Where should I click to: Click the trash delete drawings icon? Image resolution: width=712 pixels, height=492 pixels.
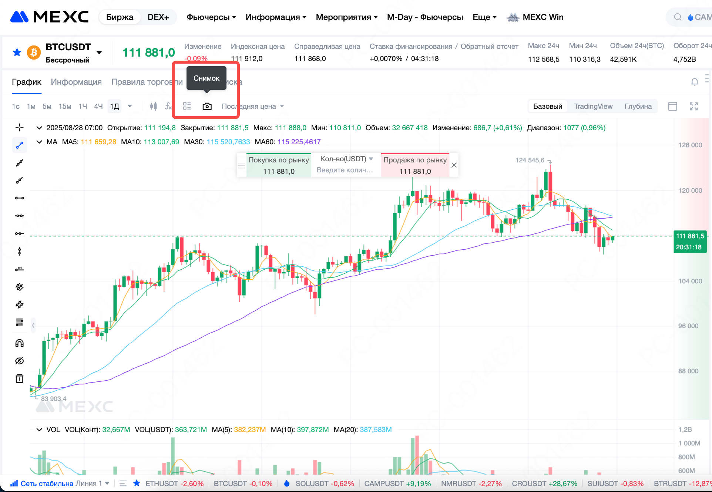coord(20,378)
